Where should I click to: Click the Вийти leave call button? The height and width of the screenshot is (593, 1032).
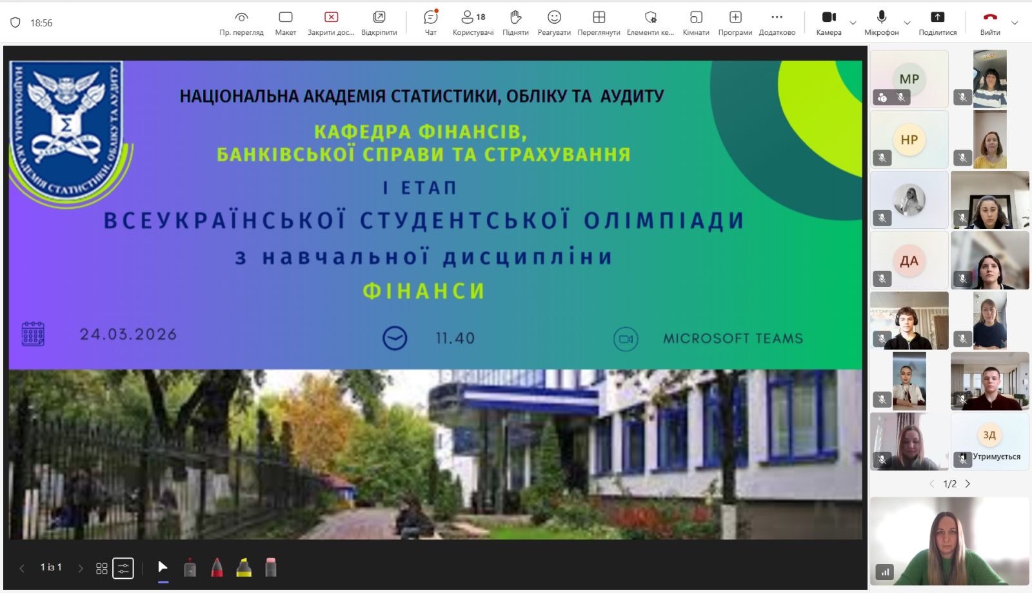pyautogui.click(x=990, y=23)
